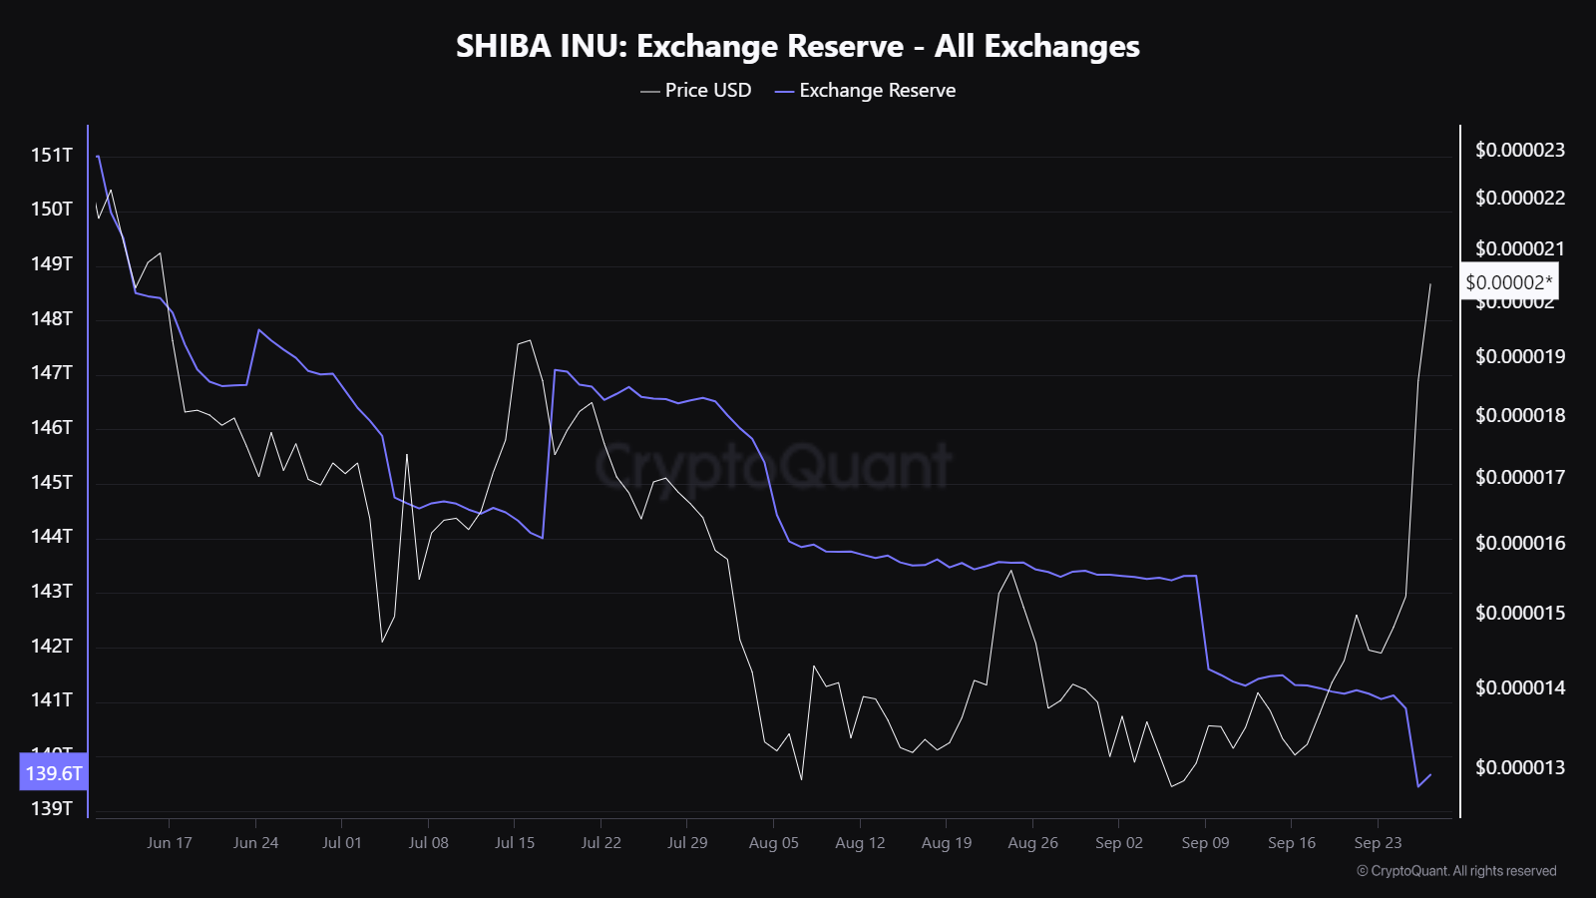Viewport: 1596px width, 898px height.
Task: Click the purple Exchange Reserve legend line marker
Action: tap(784, 92)
